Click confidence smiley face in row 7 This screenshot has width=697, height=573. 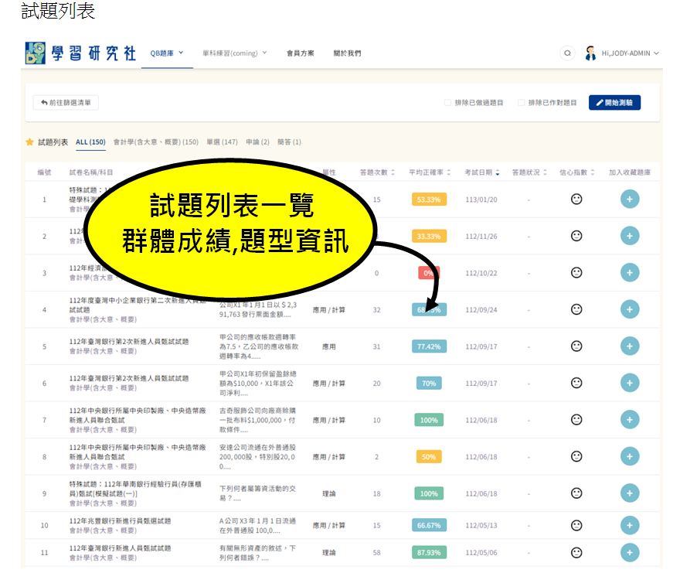click(576, 419)
